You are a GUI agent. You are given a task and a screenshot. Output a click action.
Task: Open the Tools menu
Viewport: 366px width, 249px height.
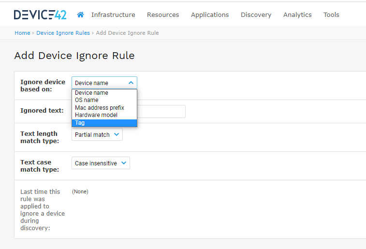coord(331,15)
